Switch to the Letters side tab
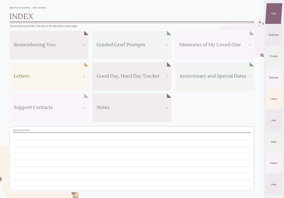This screenshot has height=198, width=284. 274,99
